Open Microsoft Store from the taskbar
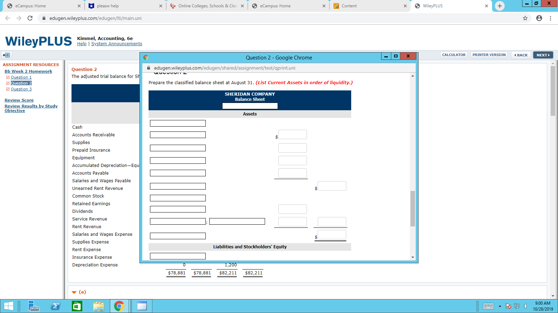Viewport: 558px width, 313px height. [77, 306]
